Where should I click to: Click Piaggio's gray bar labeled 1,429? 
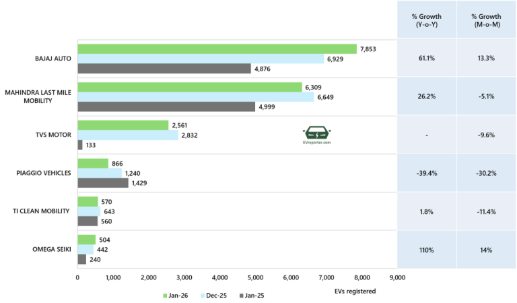pyautogui.click(x=103, y=183)
